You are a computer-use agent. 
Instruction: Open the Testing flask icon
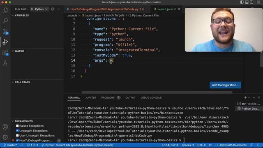(x=5, y=63)
